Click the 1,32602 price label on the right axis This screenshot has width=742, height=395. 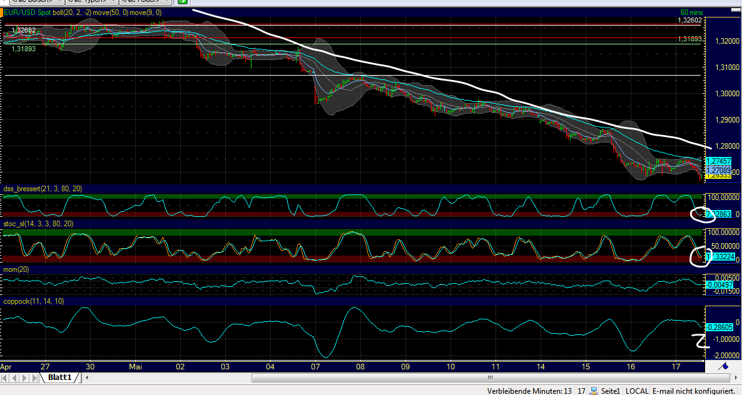(x=690, y=21)
